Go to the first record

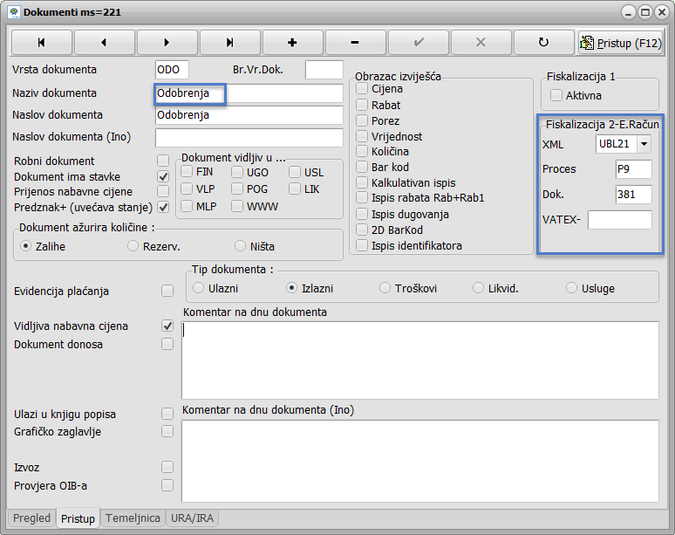click(x=41, y=42)
